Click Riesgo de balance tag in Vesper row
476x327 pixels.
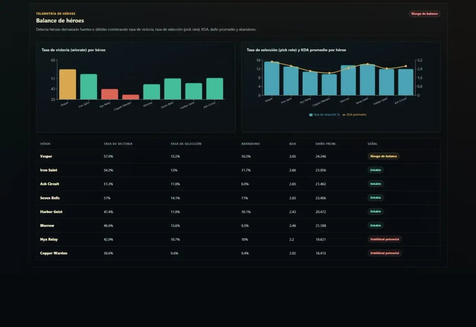pyautogui.click(x=383, y=156)
